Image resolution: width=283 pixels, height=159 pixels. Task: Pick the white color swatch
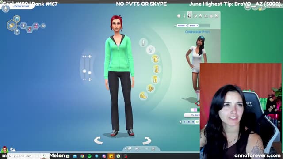point(192,110)
